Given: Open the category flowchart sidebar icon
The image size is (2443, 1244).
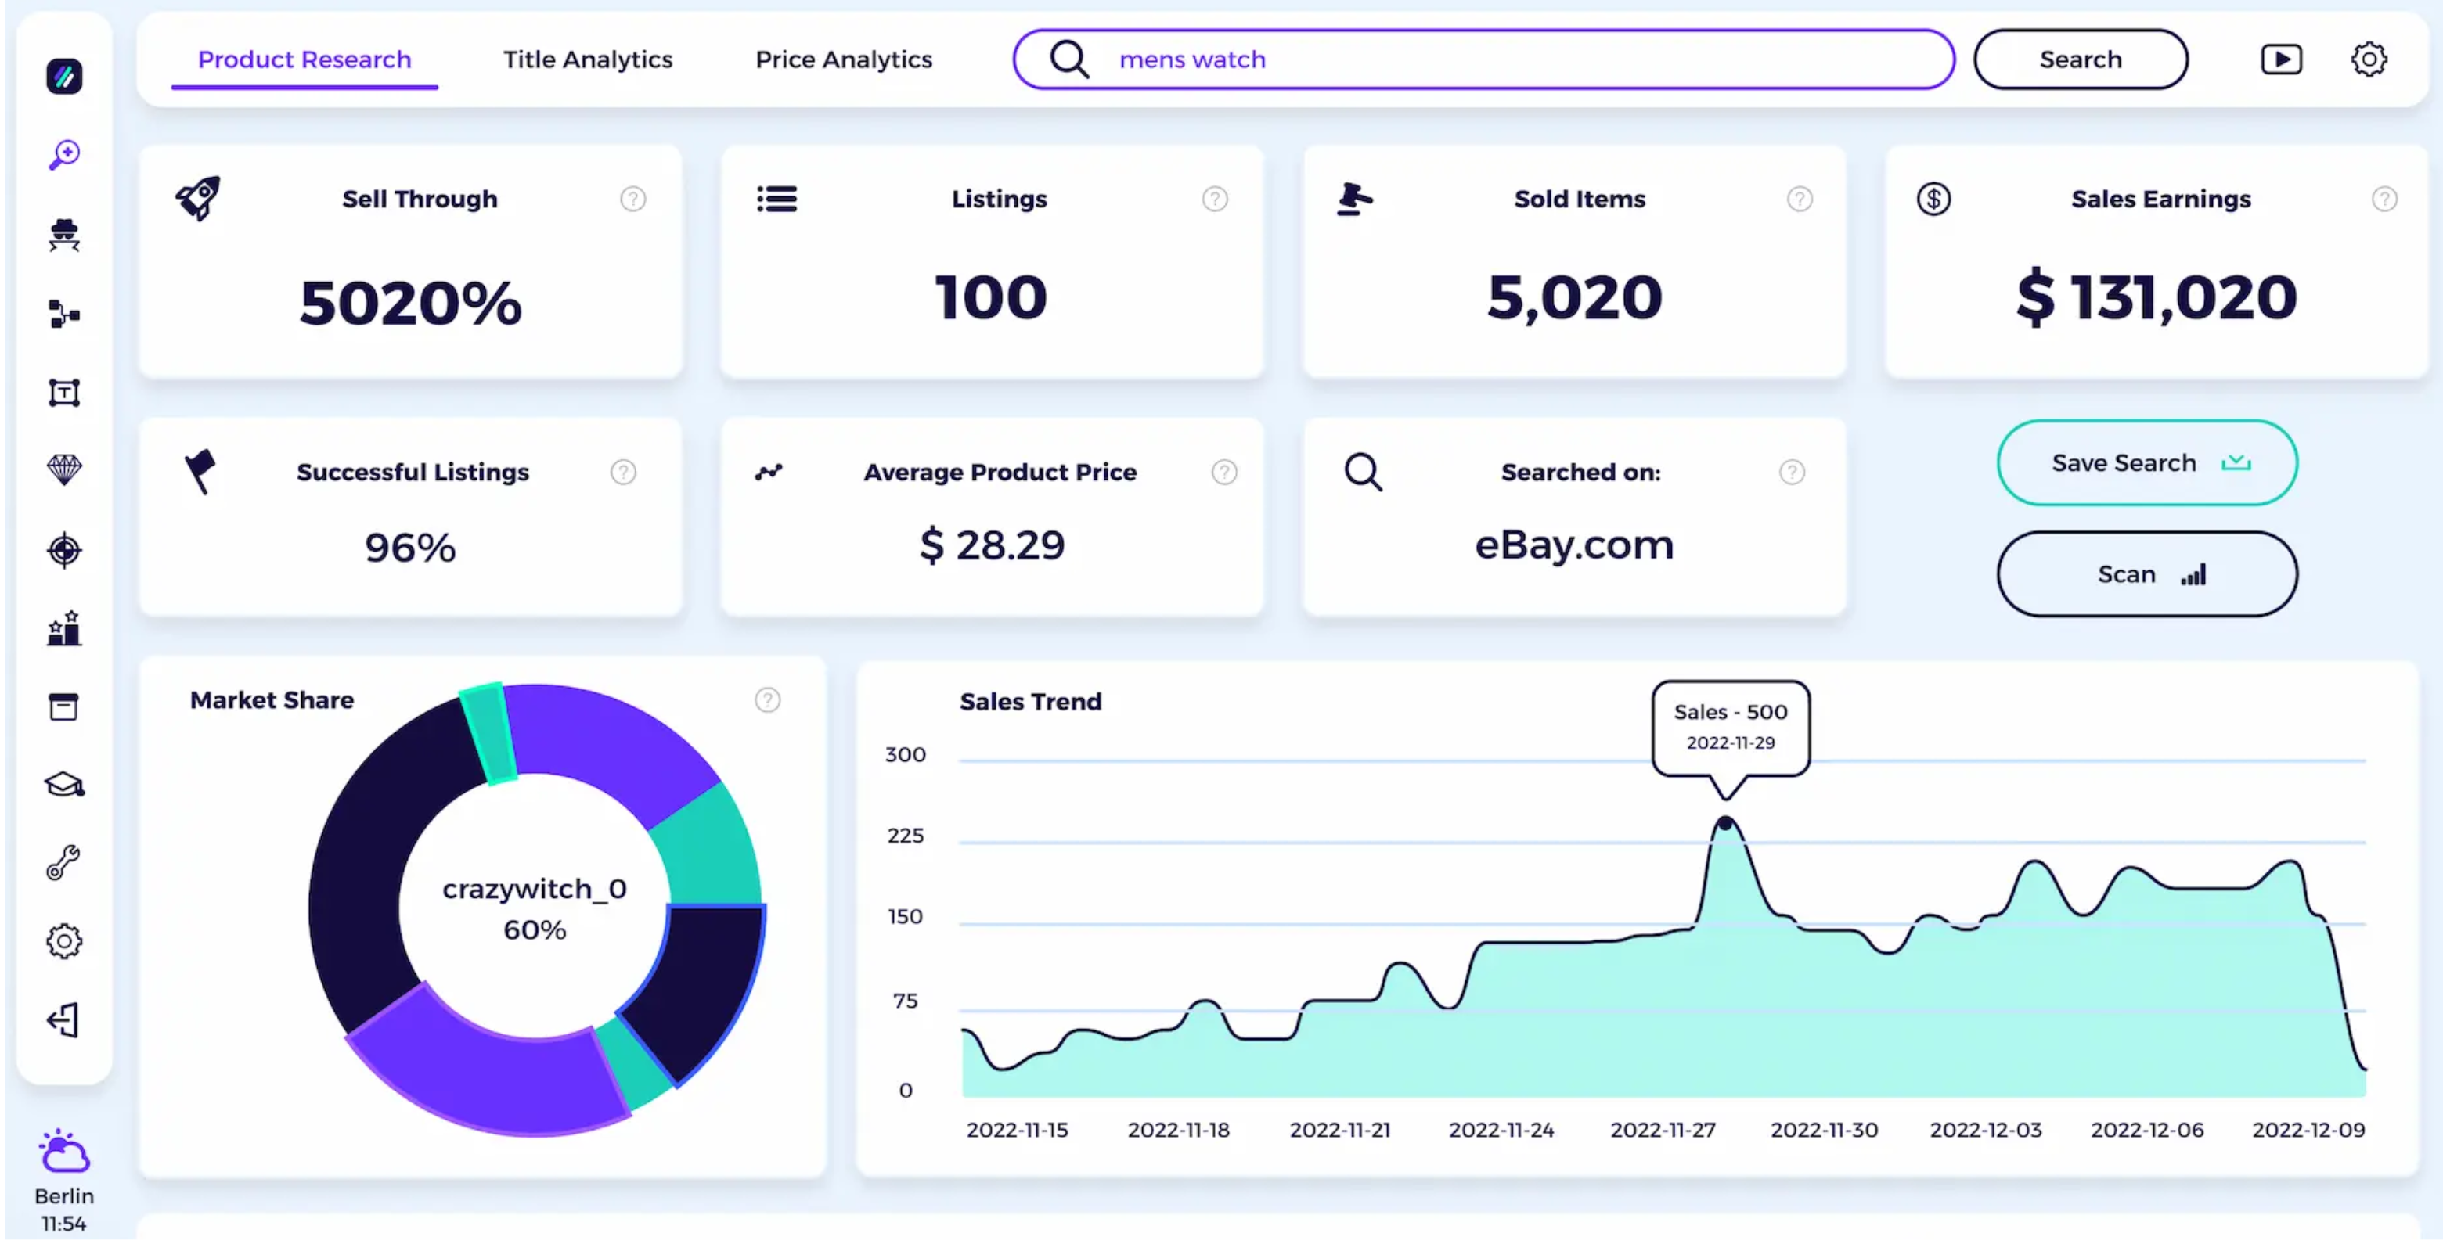Looking at the screenshot, I should click(64, 314).
